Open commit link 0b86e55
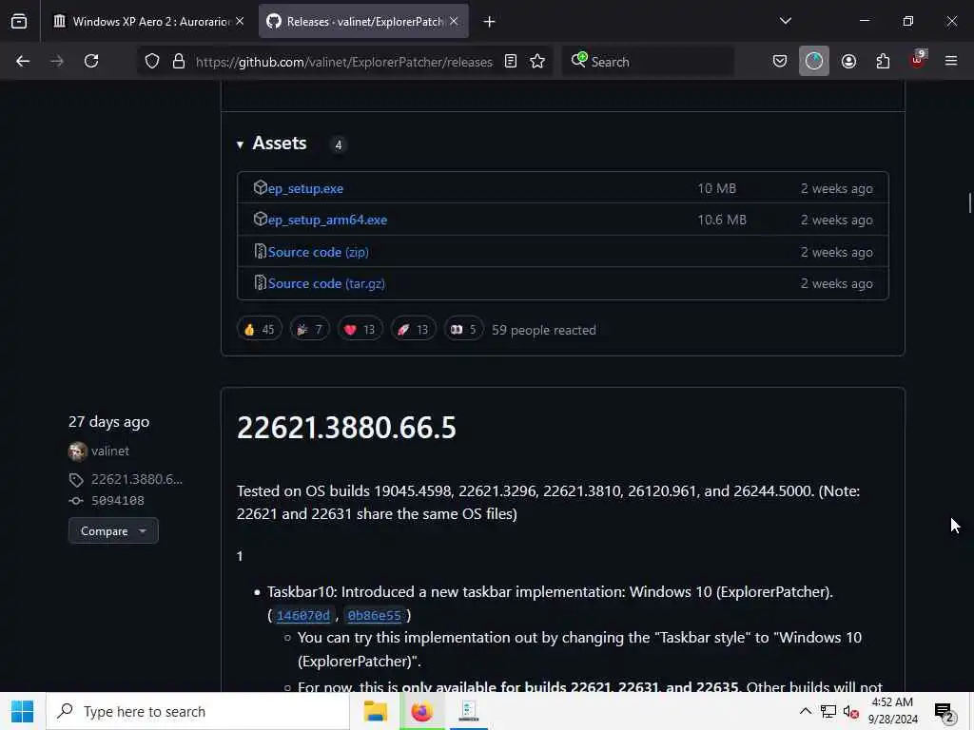The width and height of the screenshot is (974, 730). 375,615
